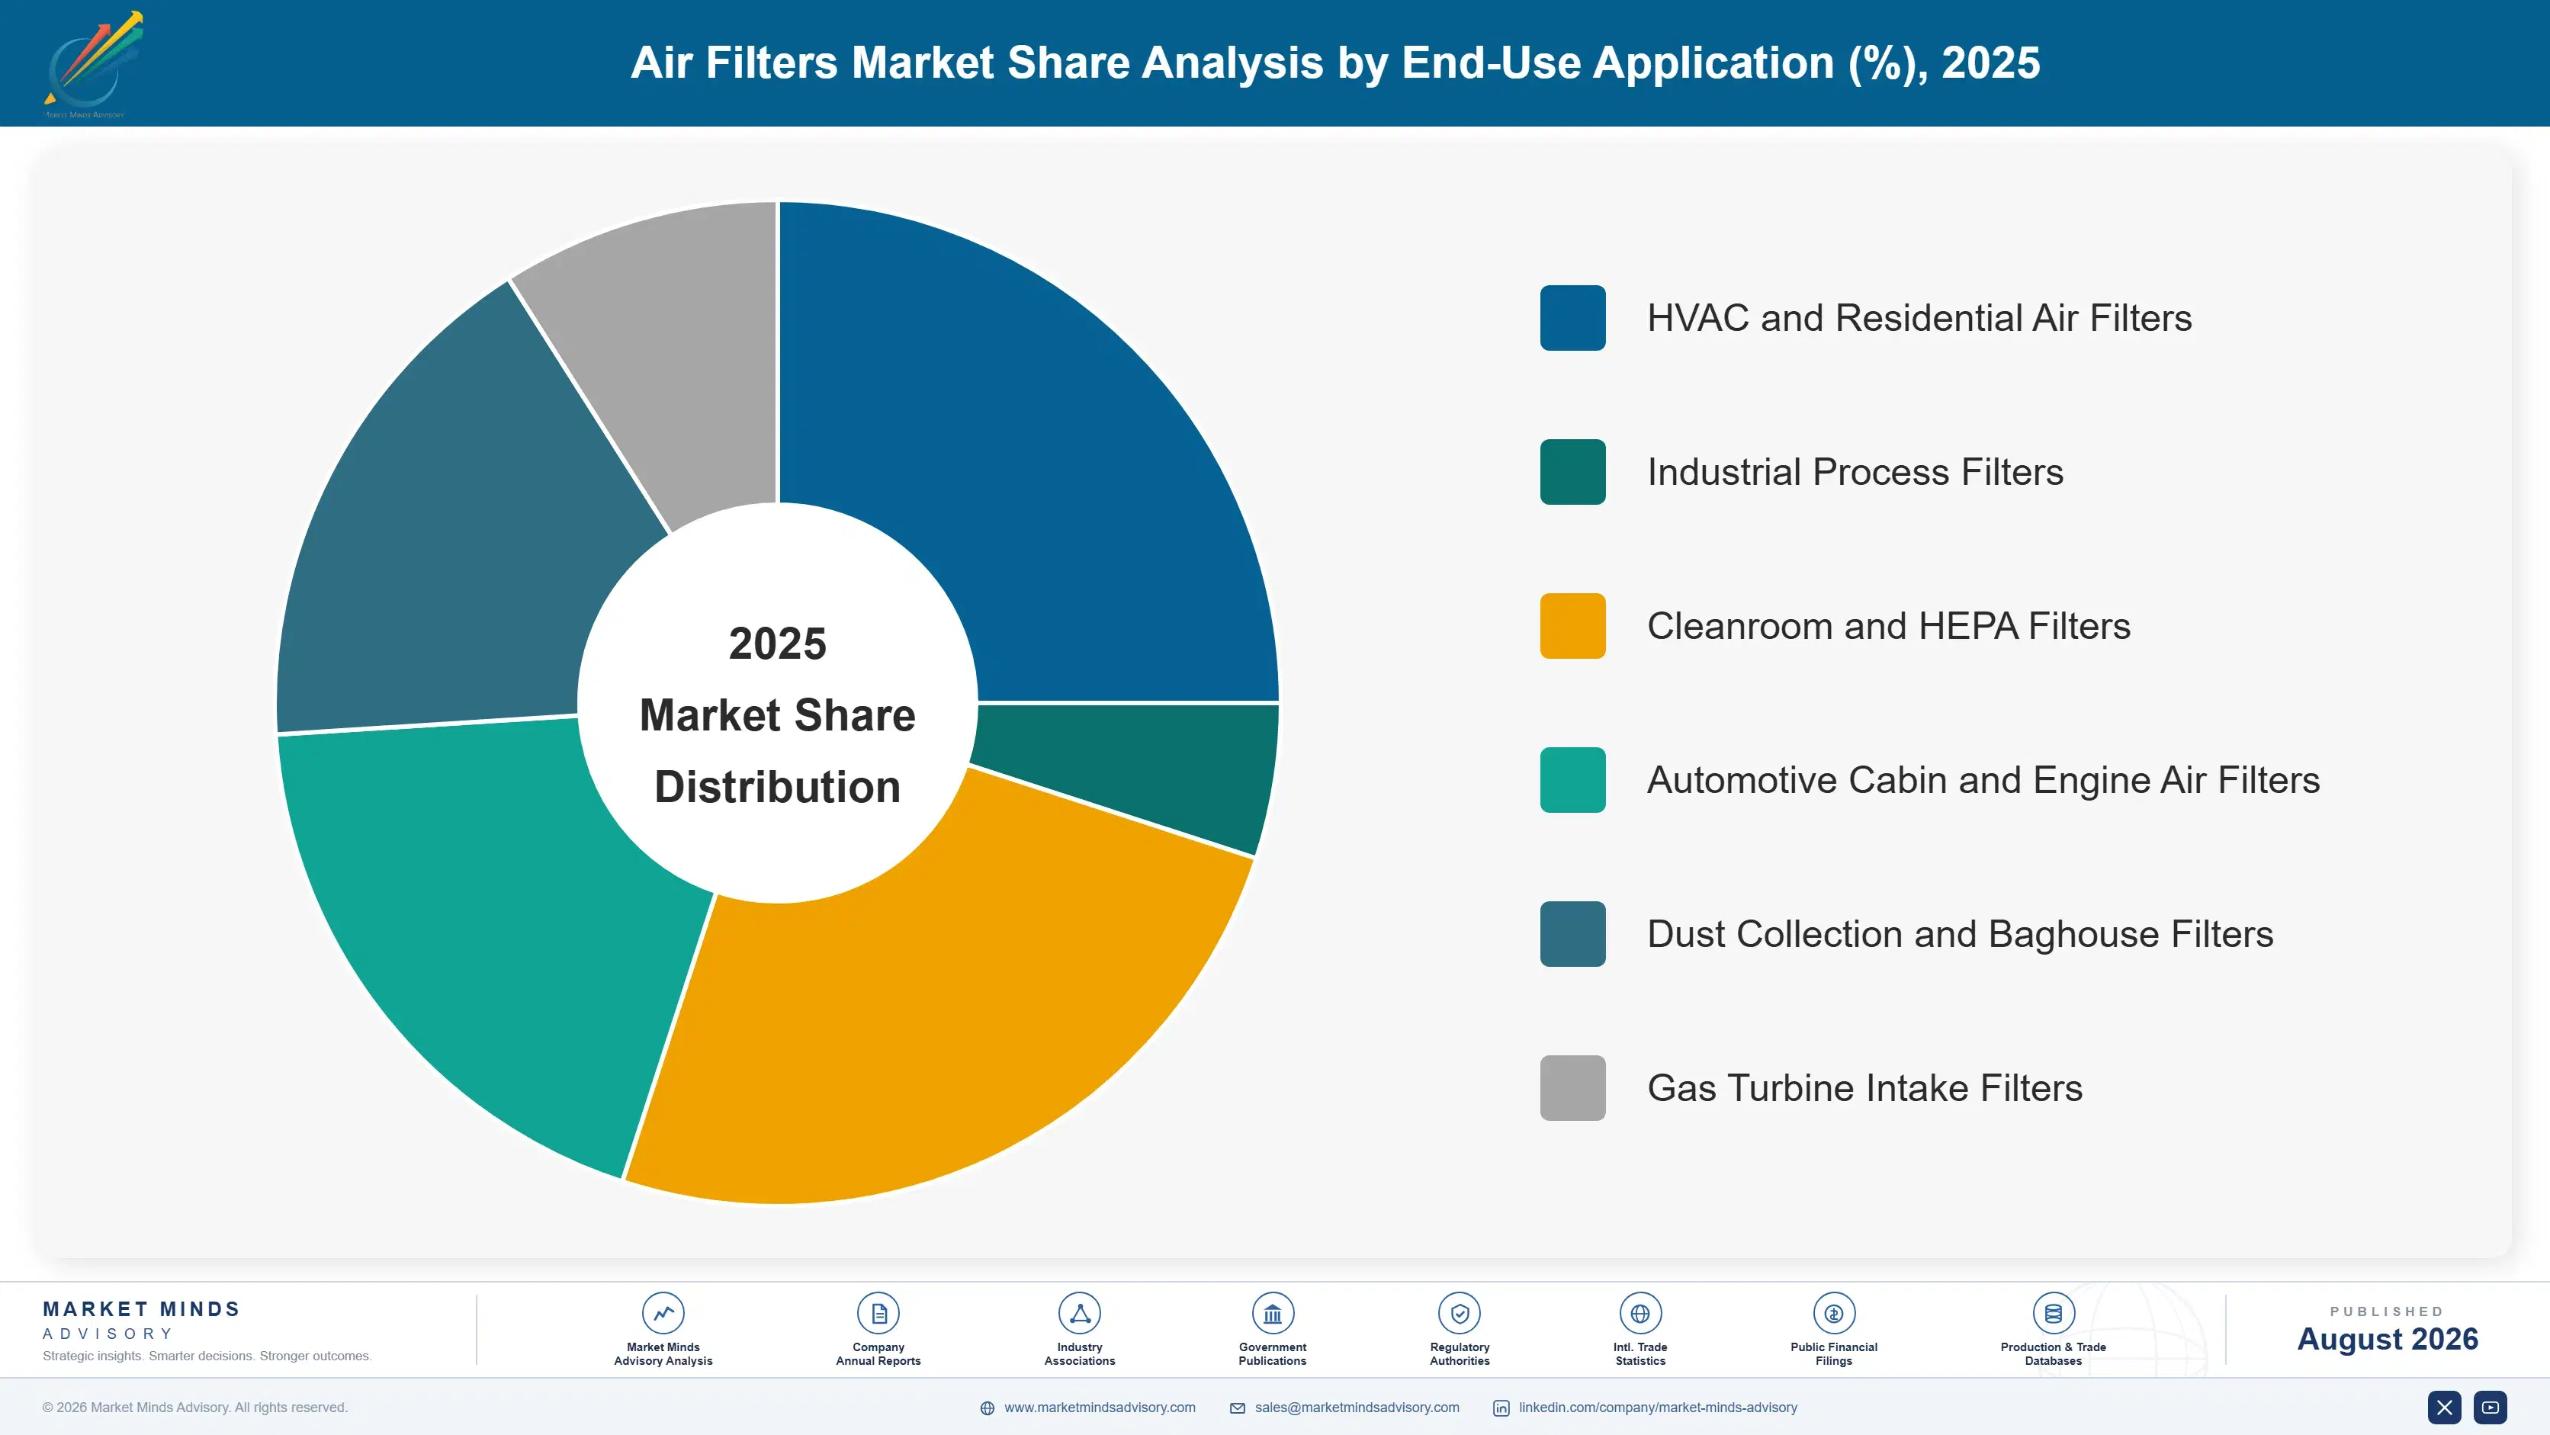Click '2025 Market Share Distribution' center text
The width and height of the screenshot is (2550, 1435).
778,714
